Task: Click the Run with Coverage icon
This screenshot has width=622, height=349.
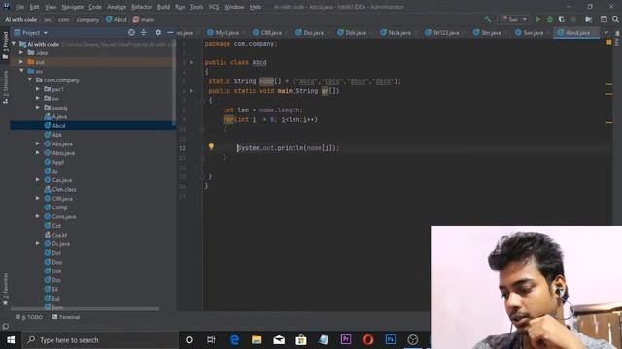Action: tap(562, 19)
